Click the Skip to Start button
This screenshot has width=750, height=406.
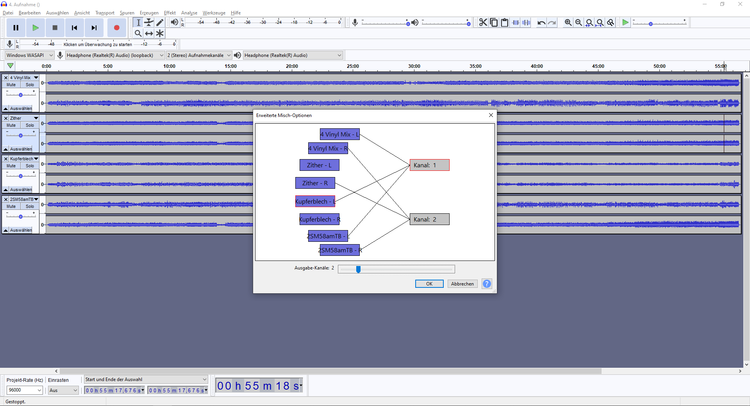pyautogui.click(x=74, y=28)
